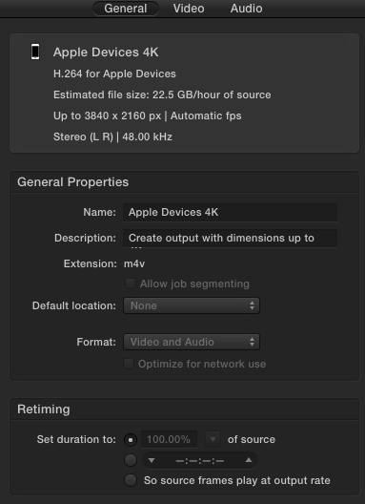Click the Default location popup arrows

tap(252, 305)
